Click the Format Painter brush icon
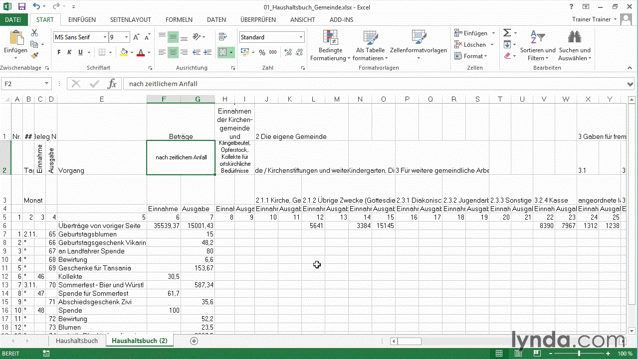 pyautogui.click(x=34, y=56)
